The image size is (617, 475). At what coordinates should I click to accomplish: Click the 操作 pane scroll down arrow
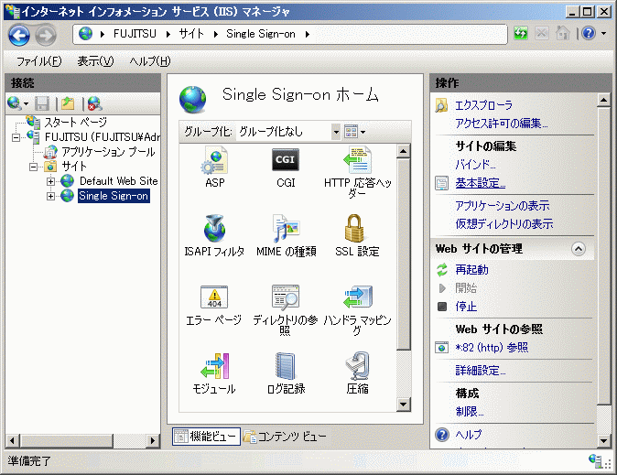click(x=603, y=440)
